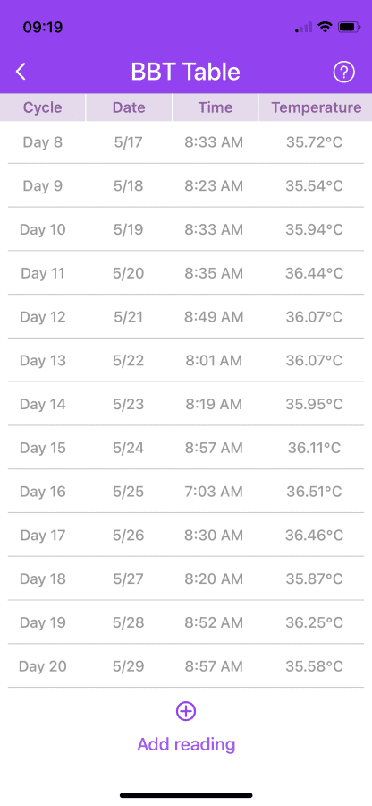The width and height of the screenshot is (372, 806).
Task: Tap the BBT Table title
Action: coord(186,72)
